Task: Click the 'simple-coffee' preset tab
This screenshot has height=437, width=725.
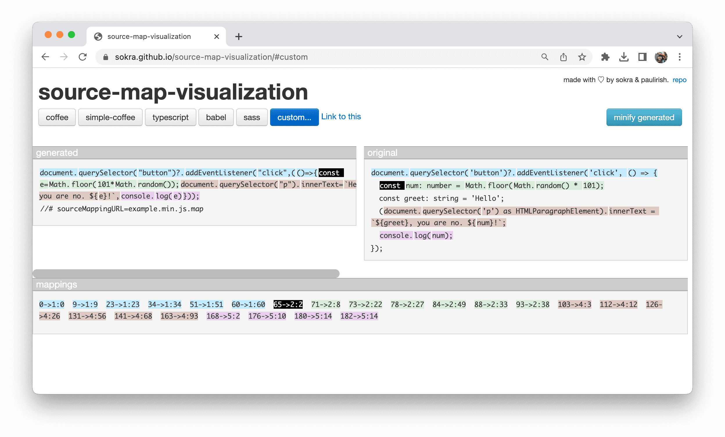Action: pos(110,117)
